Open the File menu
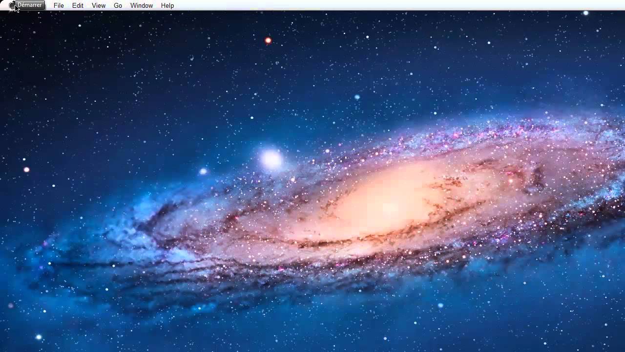The height and width of the screenshot is (352, 625). [x=59, y=5]
